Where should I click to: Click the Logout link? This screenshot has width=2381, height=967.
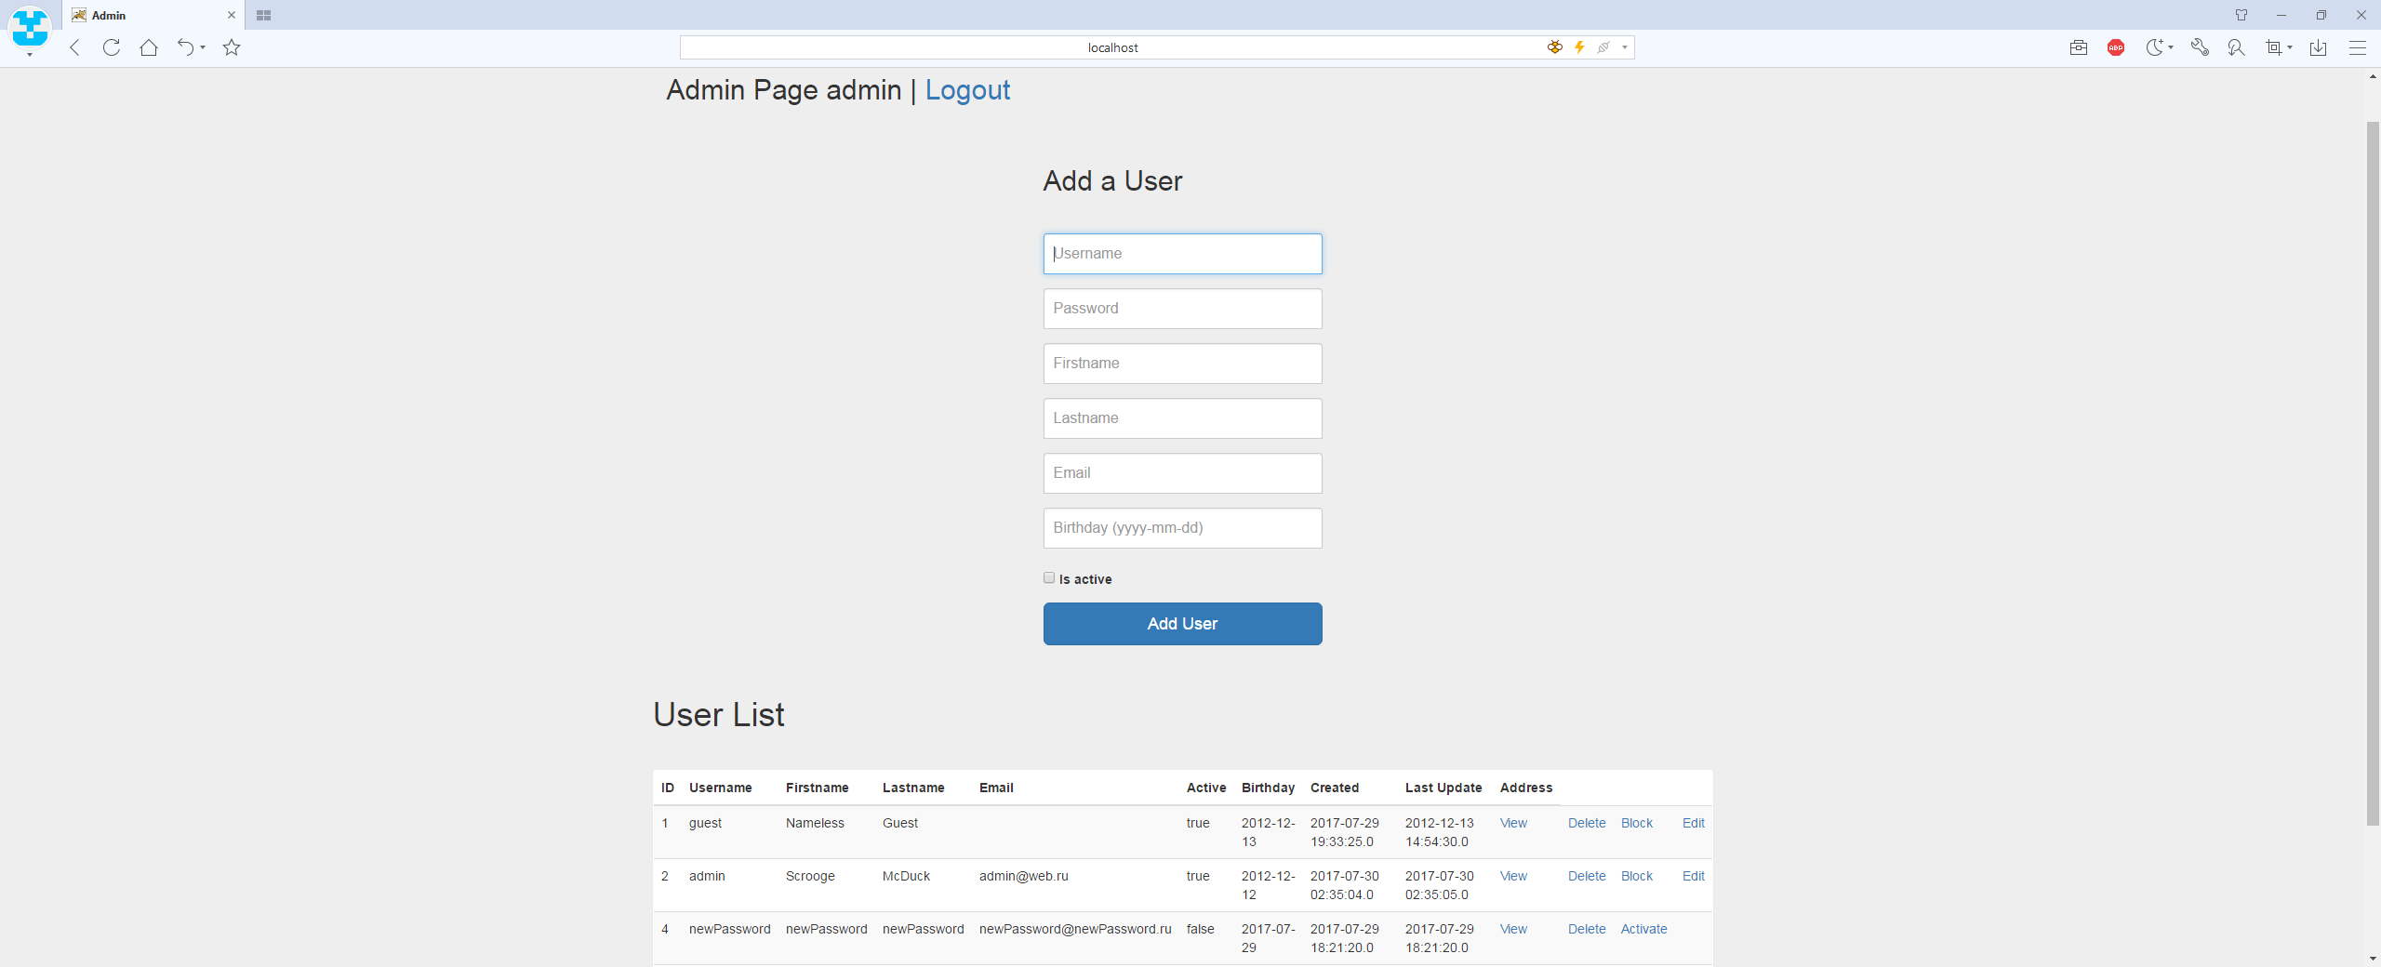tap(967, 90)
